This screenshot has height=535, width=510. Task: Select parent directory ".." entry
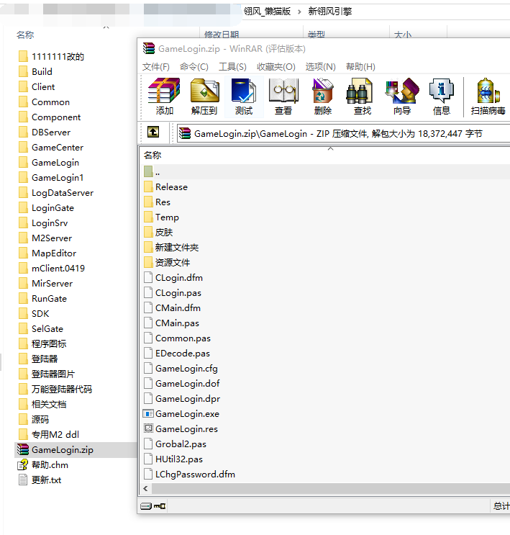click(x=158, y=171)
